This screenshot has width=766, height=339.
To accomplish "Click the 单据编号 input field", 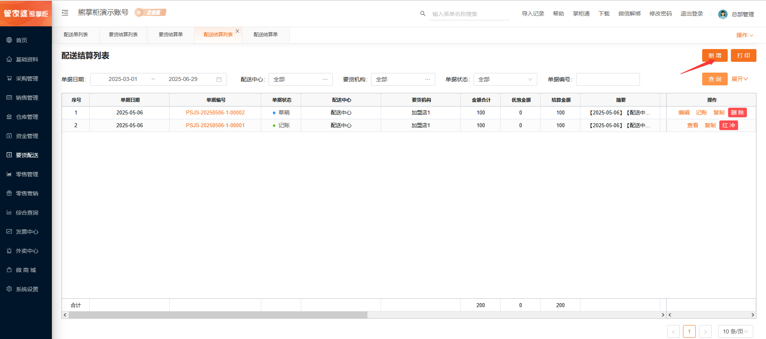I will pyautogui.click(x=608, y=79).
